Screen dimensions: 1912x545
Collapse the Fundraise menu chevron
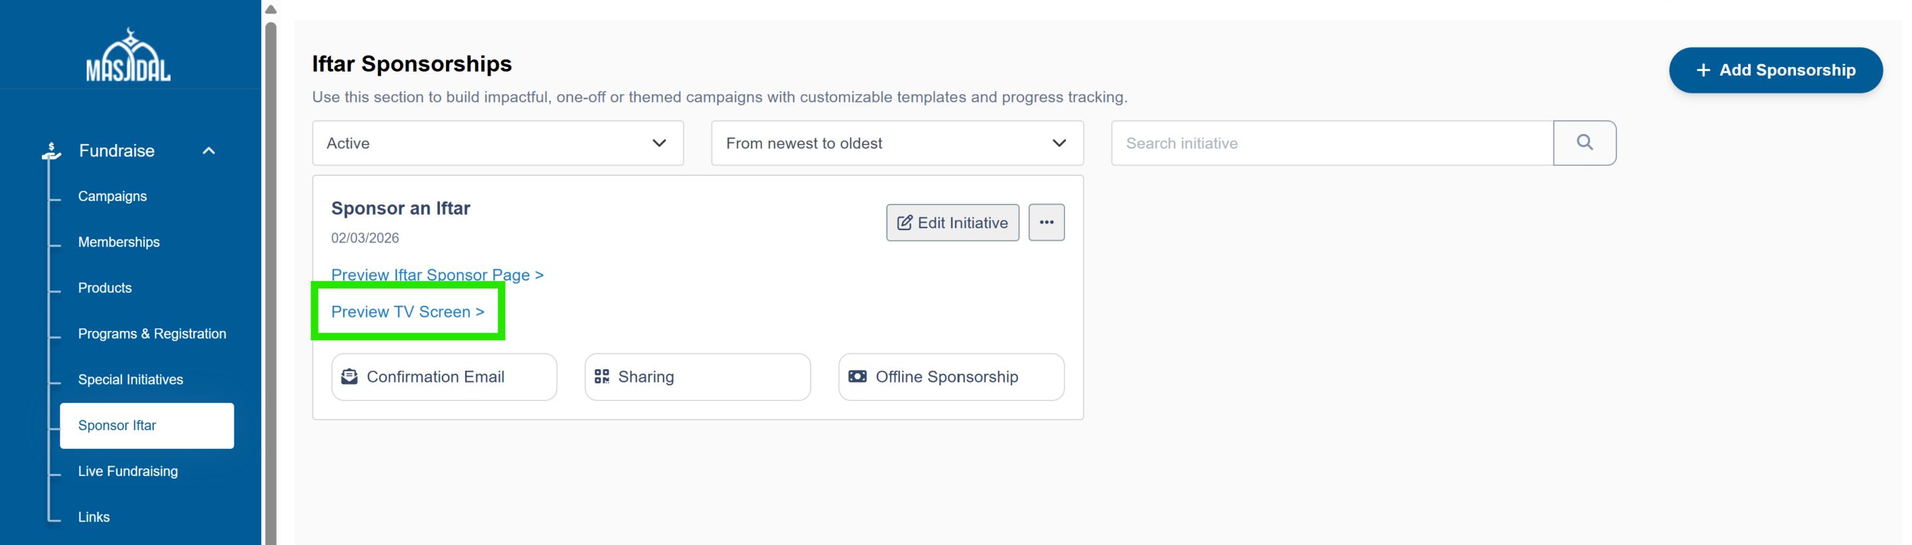208,151
